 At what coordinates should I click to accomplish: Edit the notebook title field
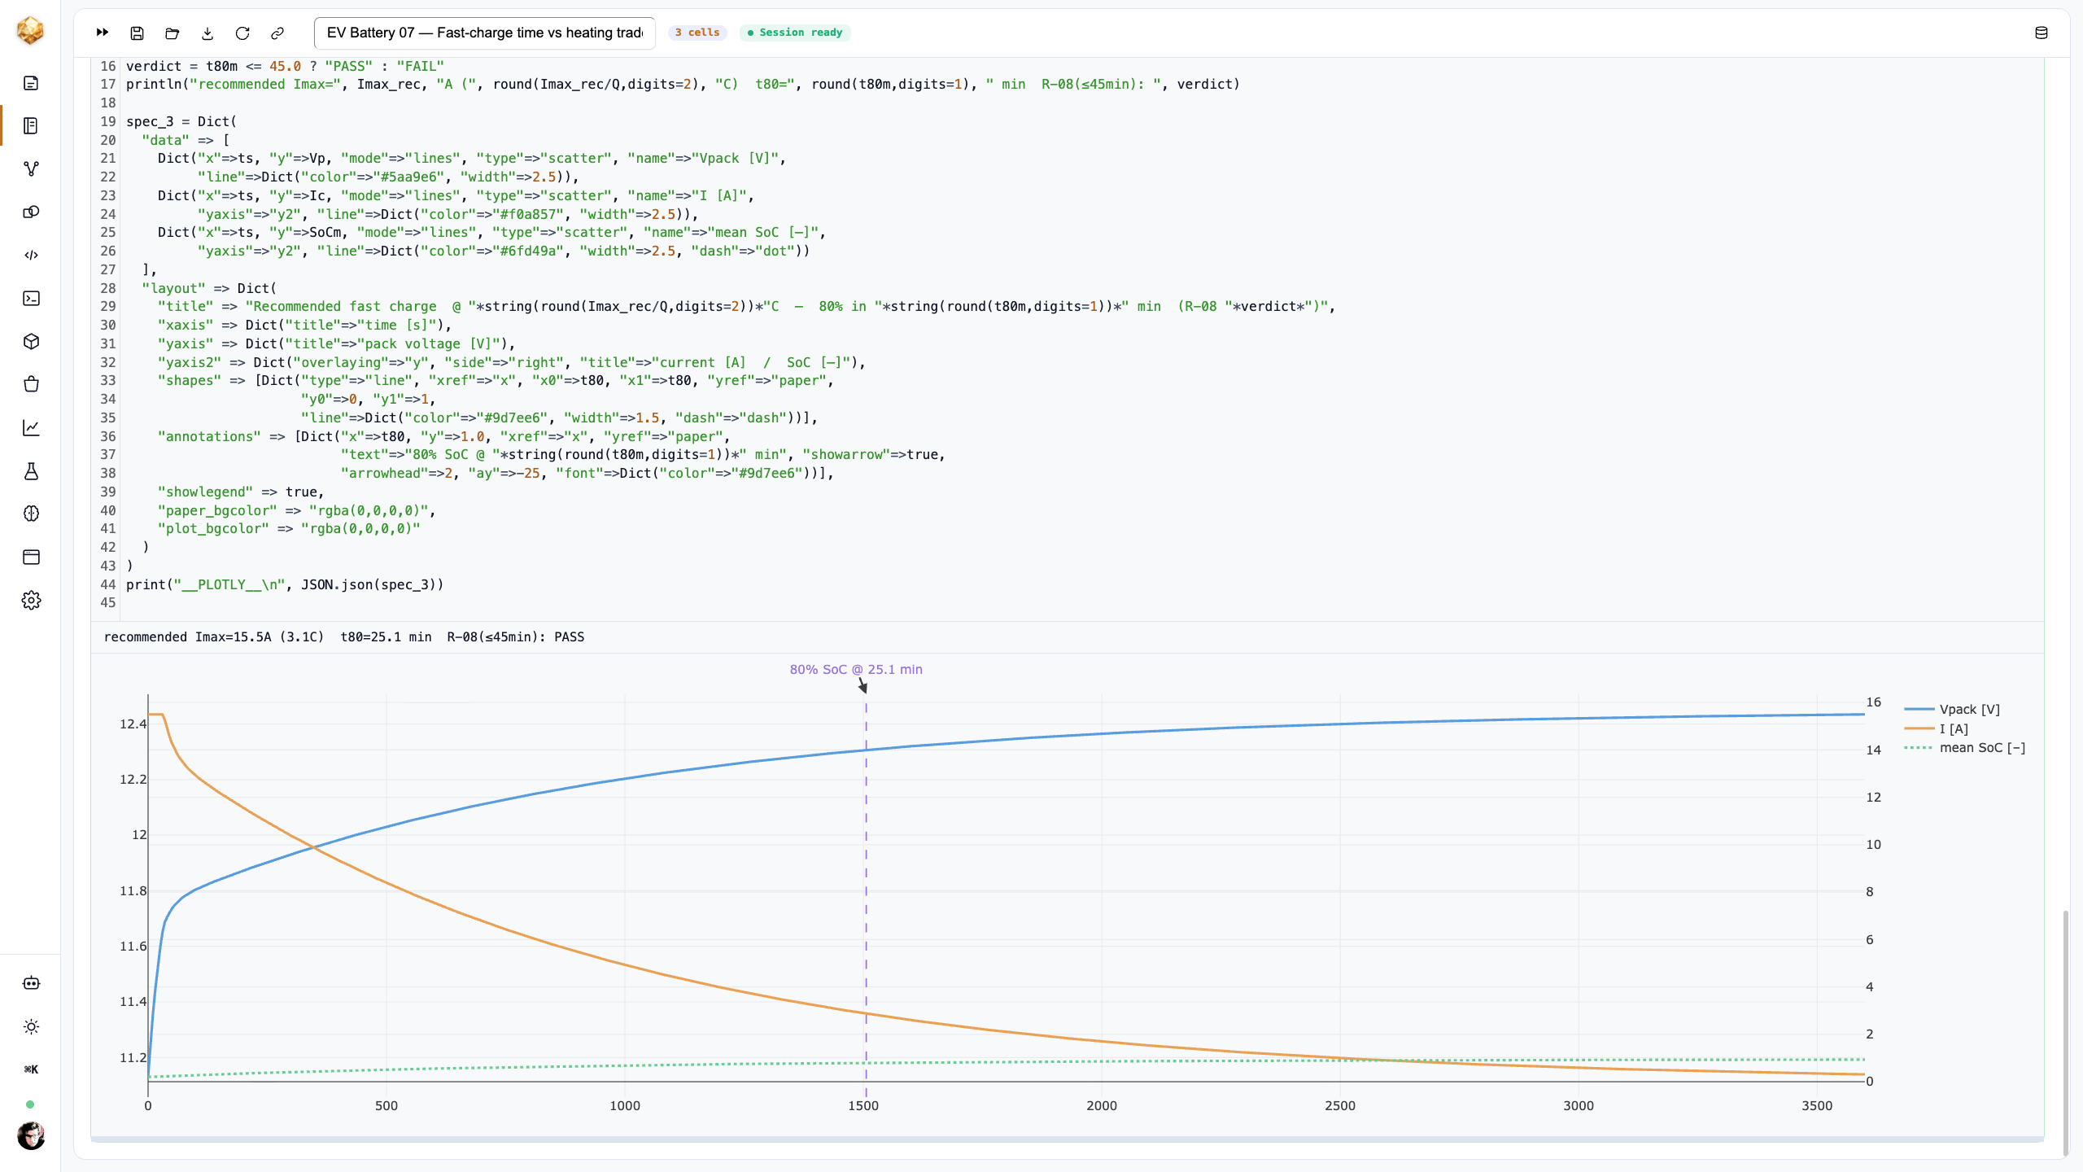click(x=485, y=33)
